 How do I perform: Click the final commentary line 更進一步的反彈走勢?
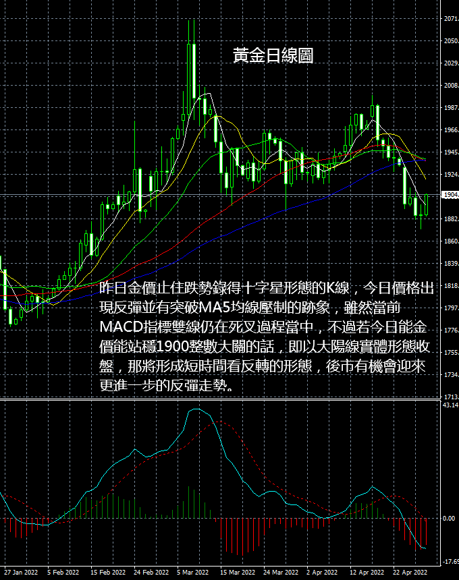pyautogui.click(x=167, y=386)
